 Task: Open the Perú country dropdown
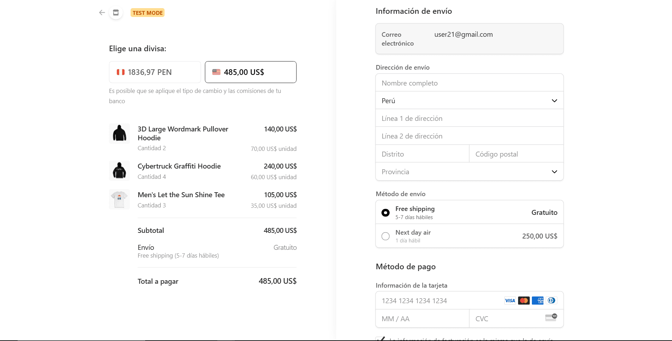pos(469,101)
